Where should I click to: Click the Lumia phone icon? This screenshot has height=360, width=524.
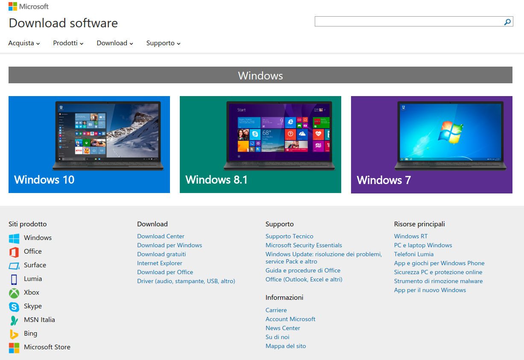coord(14,279)
